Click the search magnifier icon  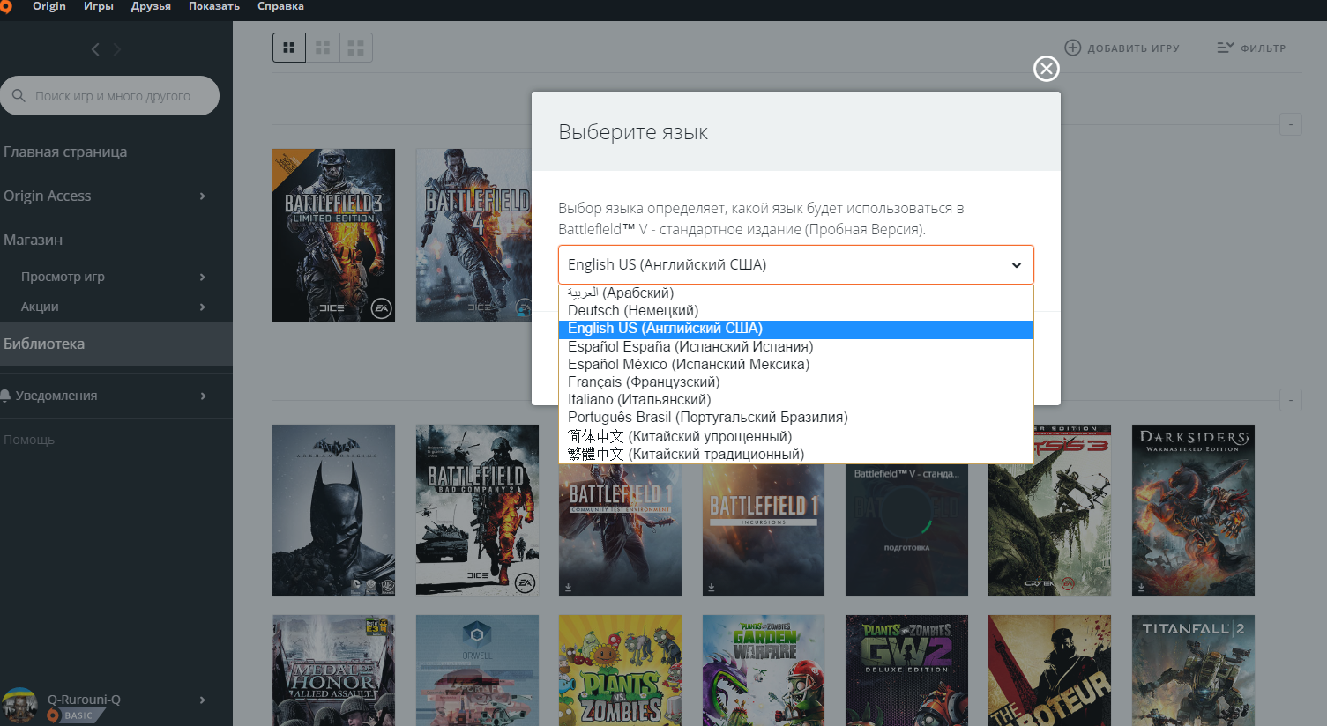click(x=19, y=95)
